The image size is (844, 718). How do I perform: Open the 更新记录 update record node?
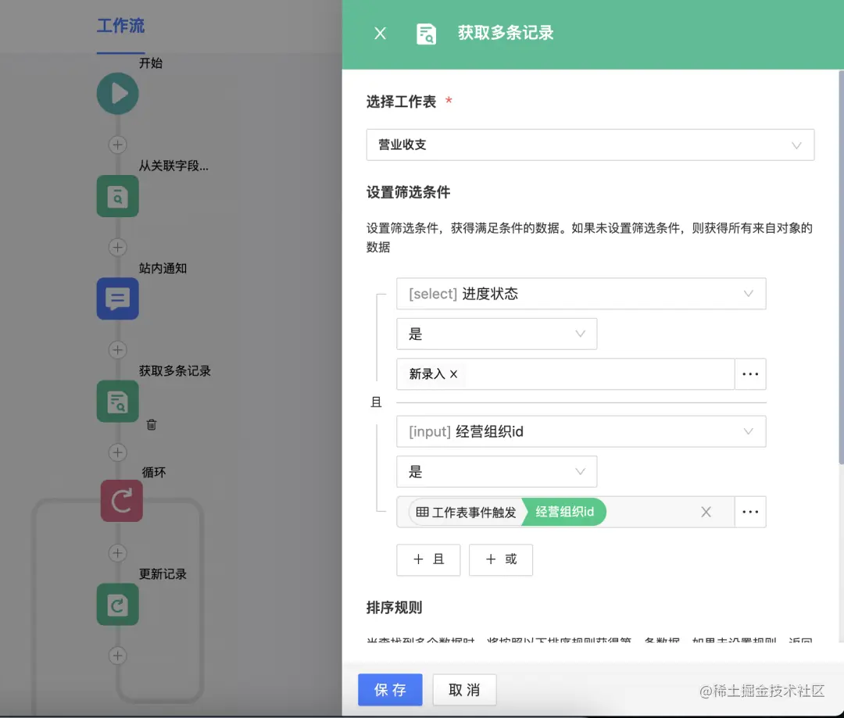117,605
